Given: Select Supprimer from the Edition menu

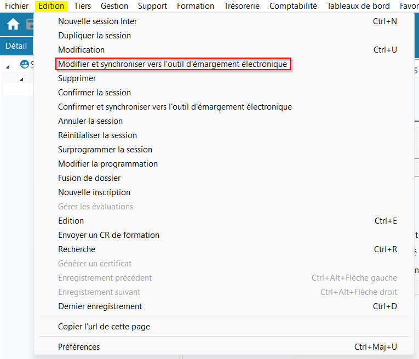Looking at the screenshot, I should [77, 78].
